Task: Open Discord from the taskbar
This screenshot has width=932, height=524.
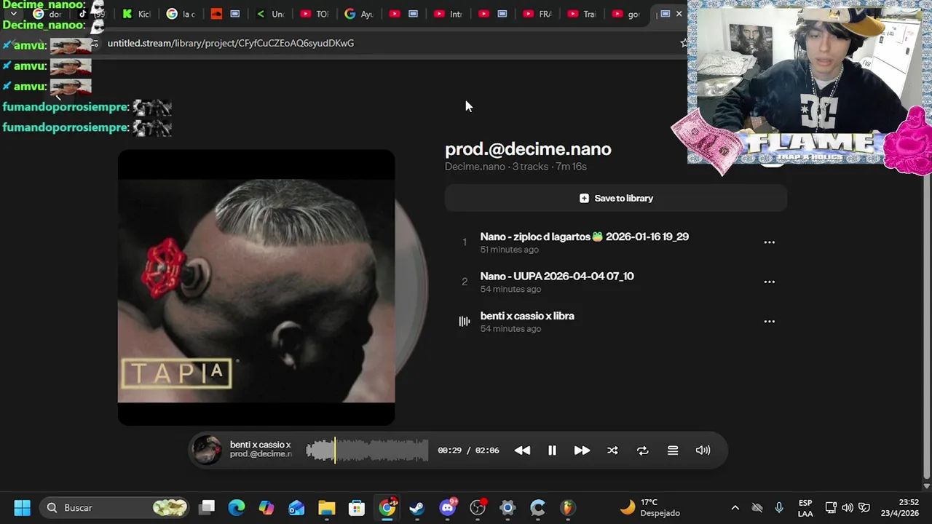Action: pyautogui.click(x=448, y=507)
